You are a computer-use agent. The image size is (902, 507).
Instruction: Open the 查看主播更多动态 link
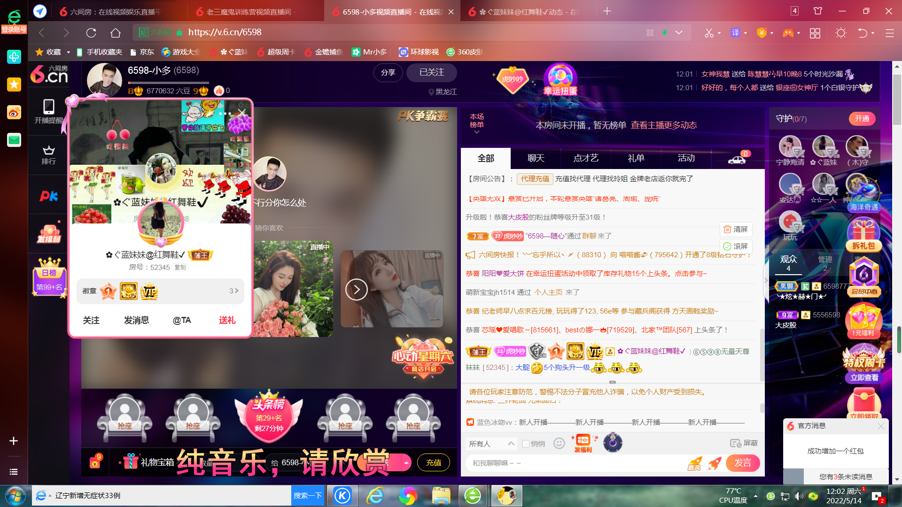pyautogui.click(x=663, y=125)
